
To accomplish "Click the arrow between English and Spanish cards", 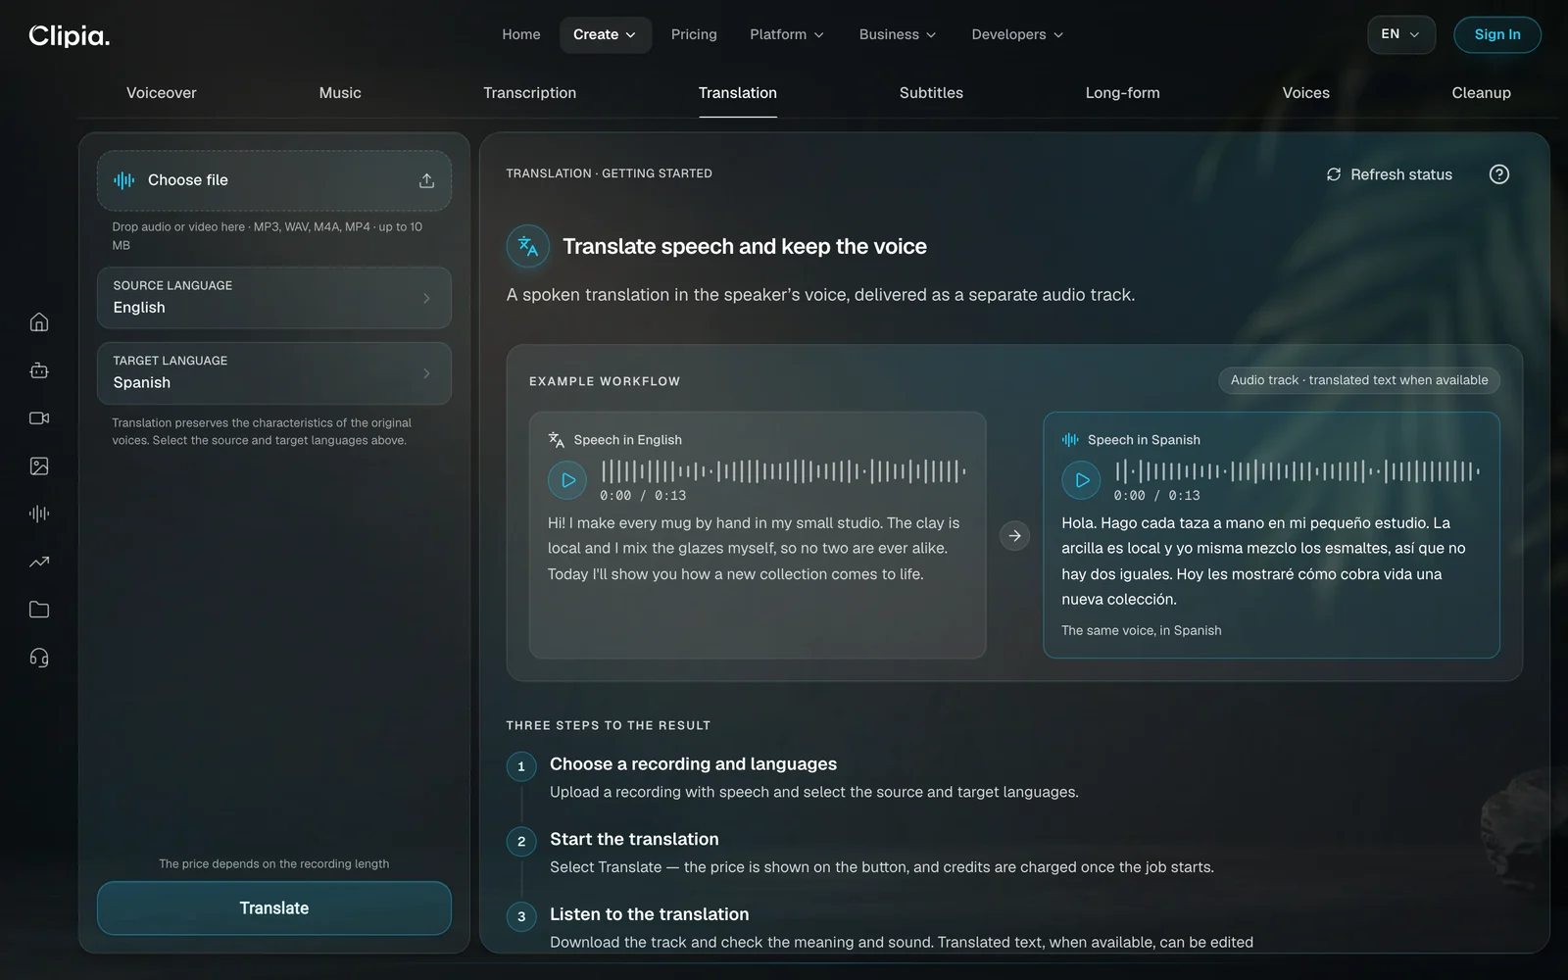I will 1014,536.
